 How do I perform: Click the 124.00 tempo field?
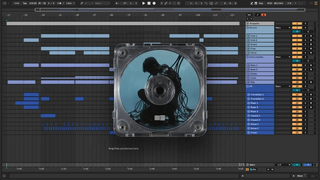click(x=33, y=3)
